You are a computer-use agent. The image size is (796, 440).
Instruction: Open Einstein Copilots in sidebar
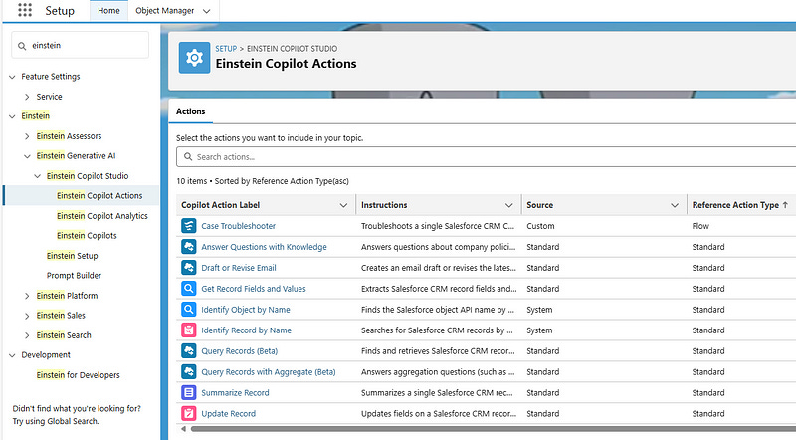coord(87,235)
